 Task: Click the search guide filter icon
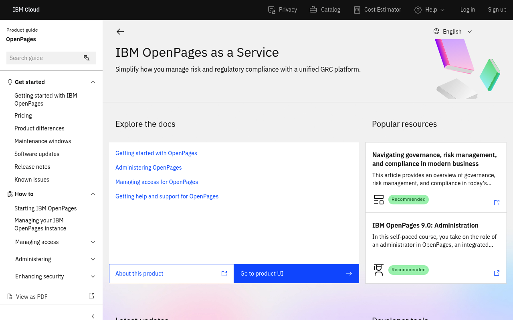87,58
